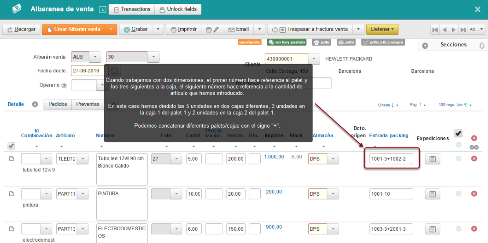Sort by Almacén column header
Screen dimensions: 488x243
323,136
